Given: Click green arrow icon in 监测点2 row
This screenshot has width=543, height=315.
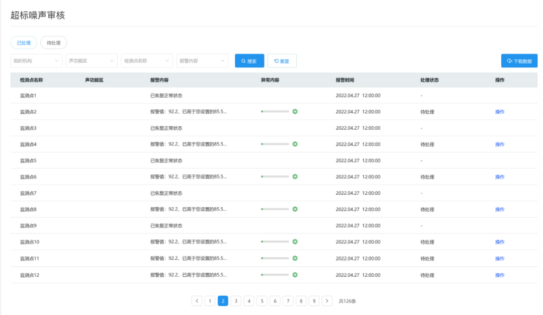Looking at the screenshot, I should [x=295, y=112].
